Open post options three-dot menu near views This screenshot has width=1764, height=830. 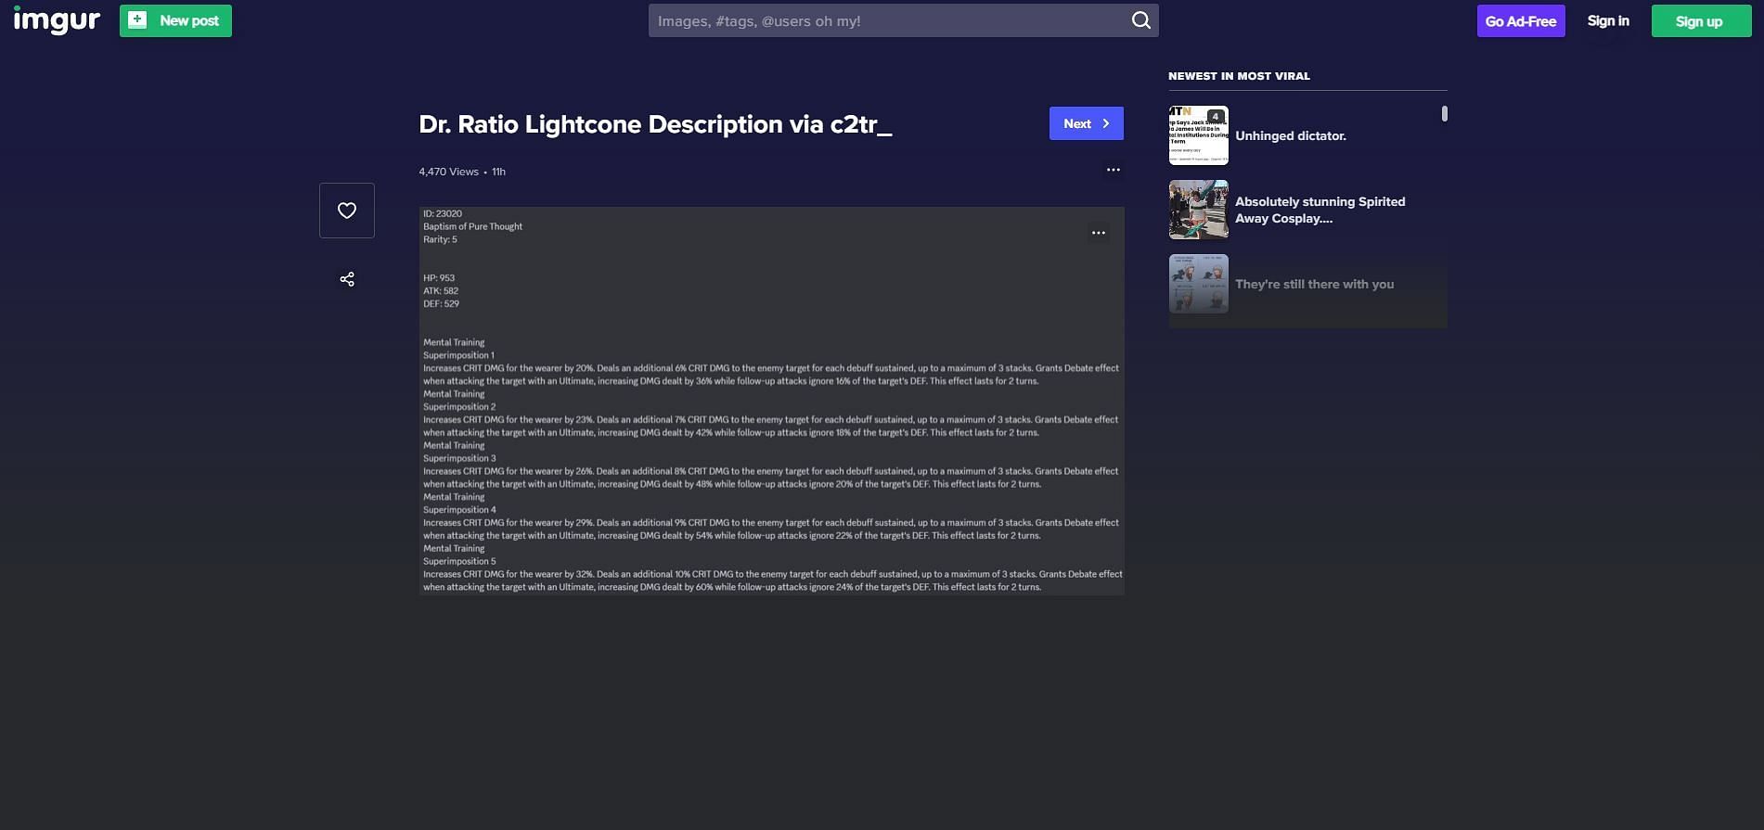pyautogui.click(x=1114, y=170)
